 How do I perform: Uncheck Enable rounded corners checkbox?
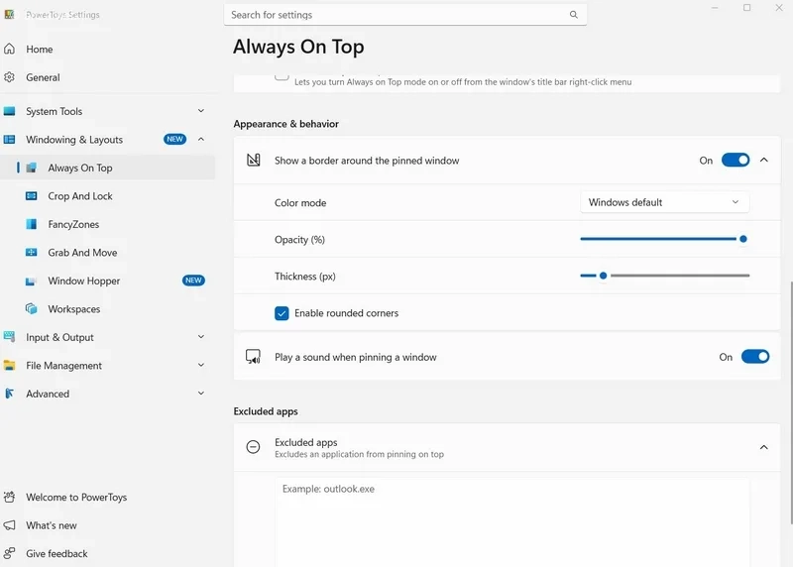click(x=282, y=313)
